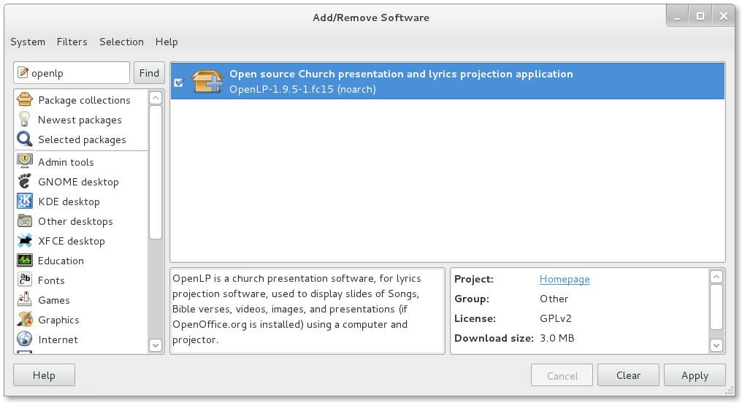This screenshot has width=742, height=403.
Task: Click details pane scroll up arrow
Action: [x=716, y=277]
